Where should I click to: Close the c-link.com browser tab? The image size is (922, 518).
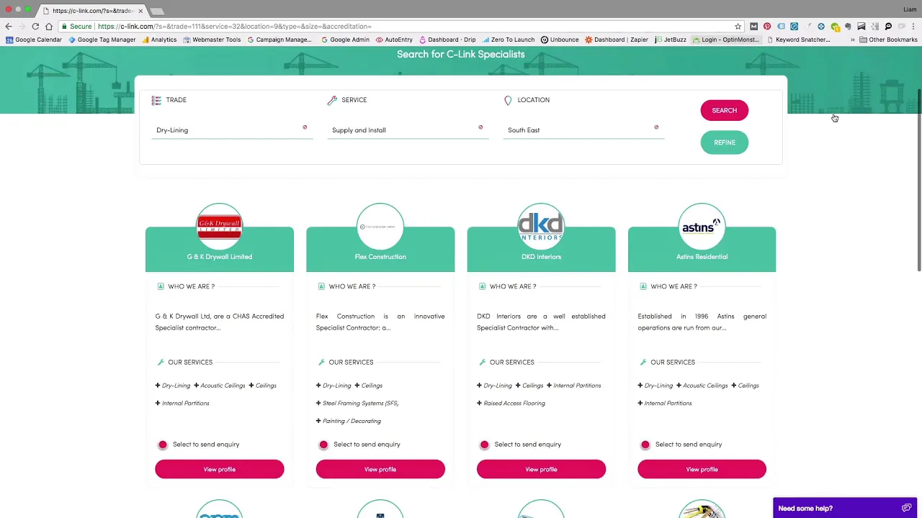pos(140,11)
